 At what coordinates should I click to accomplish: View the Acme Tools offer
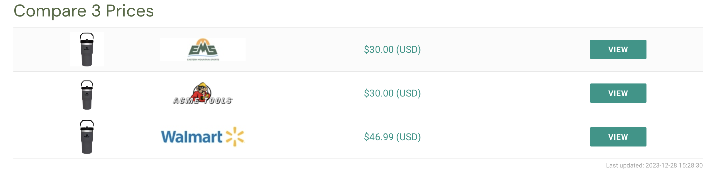click(x=618, y=93)
